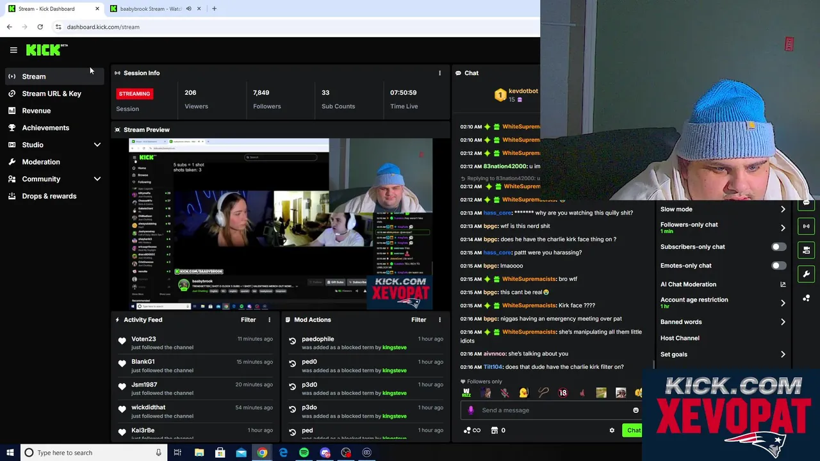Insert the 18 prohibited emote
Image resolution: width=820 pixels, height=461 pixels.
[562, 392]
